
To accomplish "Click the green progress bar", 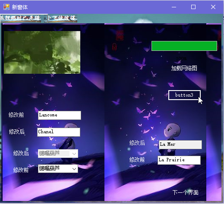I will pyautogui.click(x=184, y=46).
